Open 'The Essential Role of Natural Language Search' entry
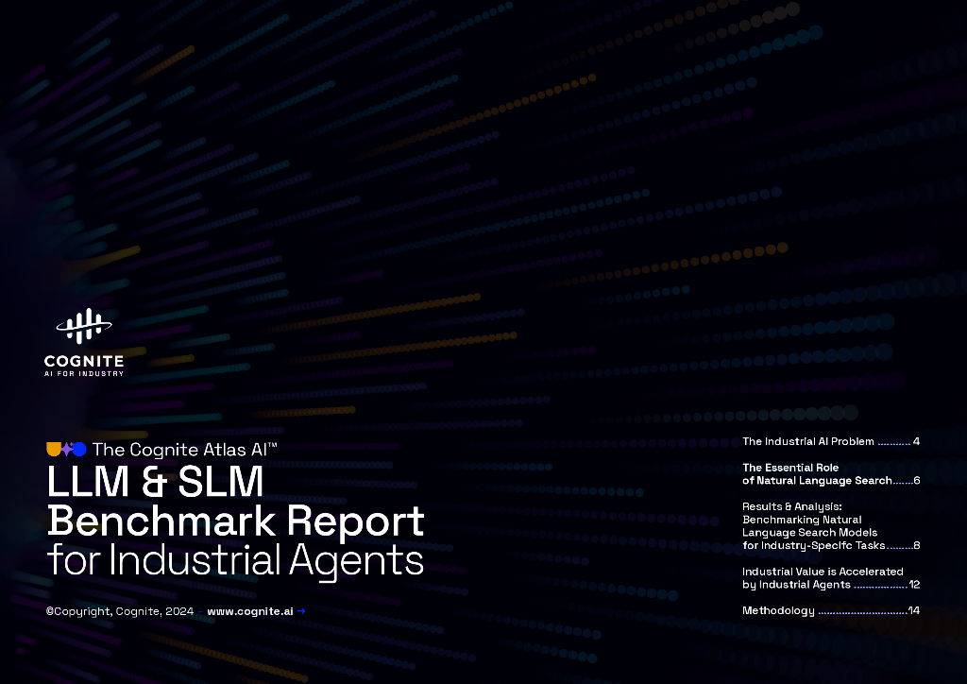 pyautogui.click(x=831, y=473)
